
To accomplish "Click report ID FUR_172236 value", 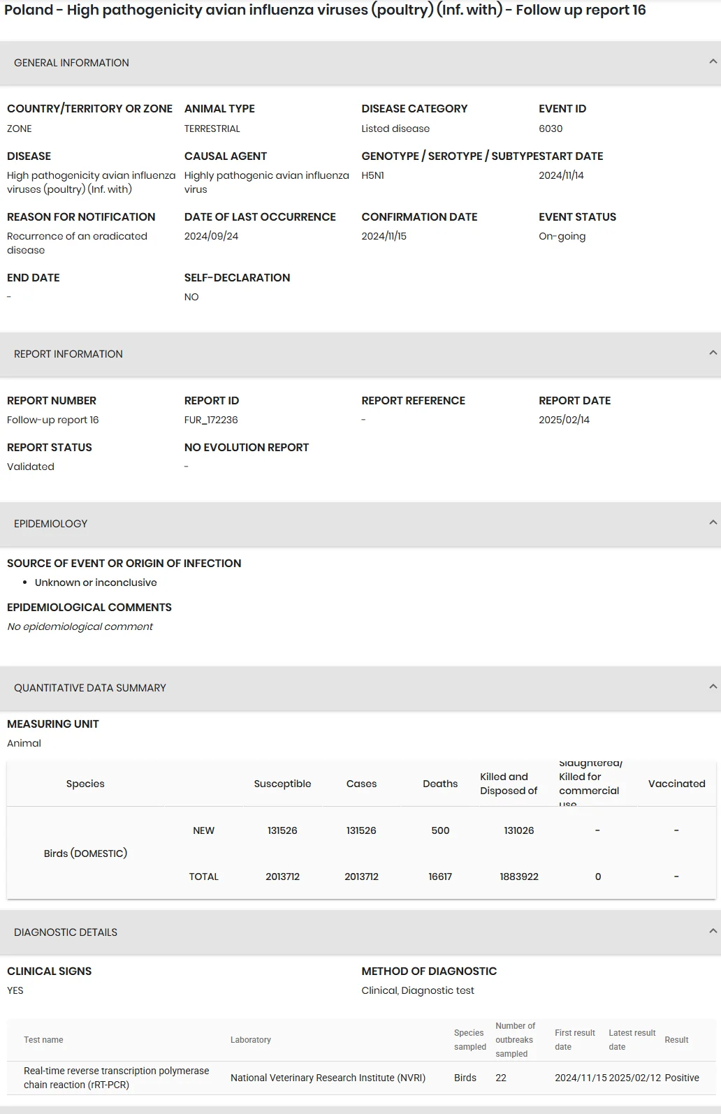I will click(x=211, y=420).
